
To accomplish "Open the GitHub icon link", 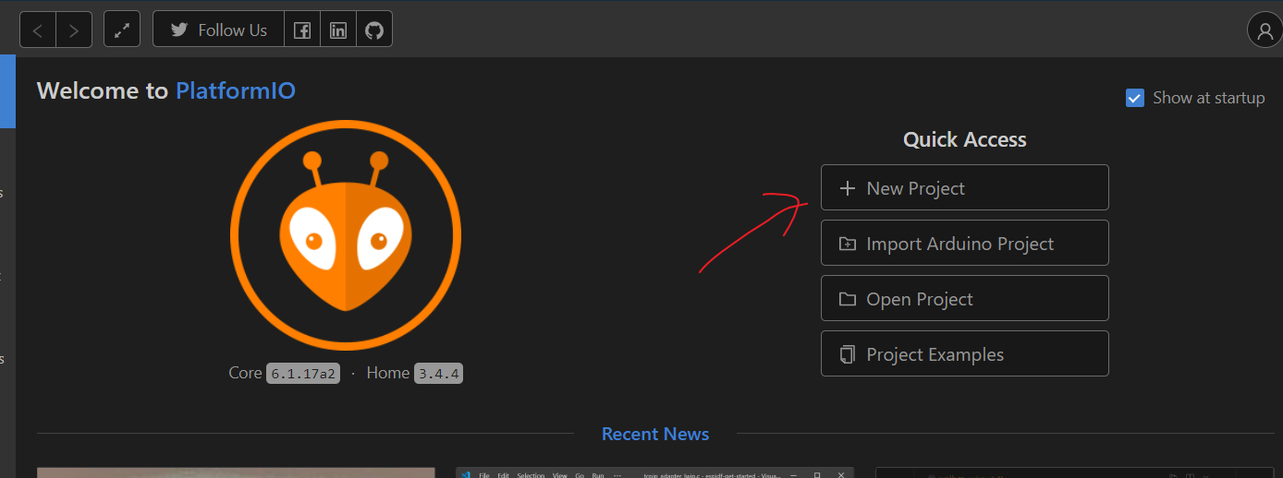I will click(373, 30).
